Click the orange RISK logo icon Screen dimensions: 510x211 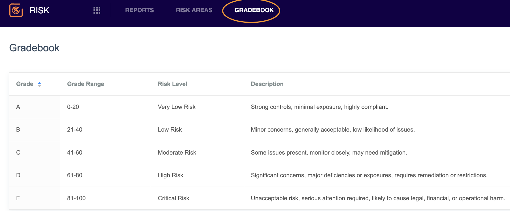pos(16,10)
